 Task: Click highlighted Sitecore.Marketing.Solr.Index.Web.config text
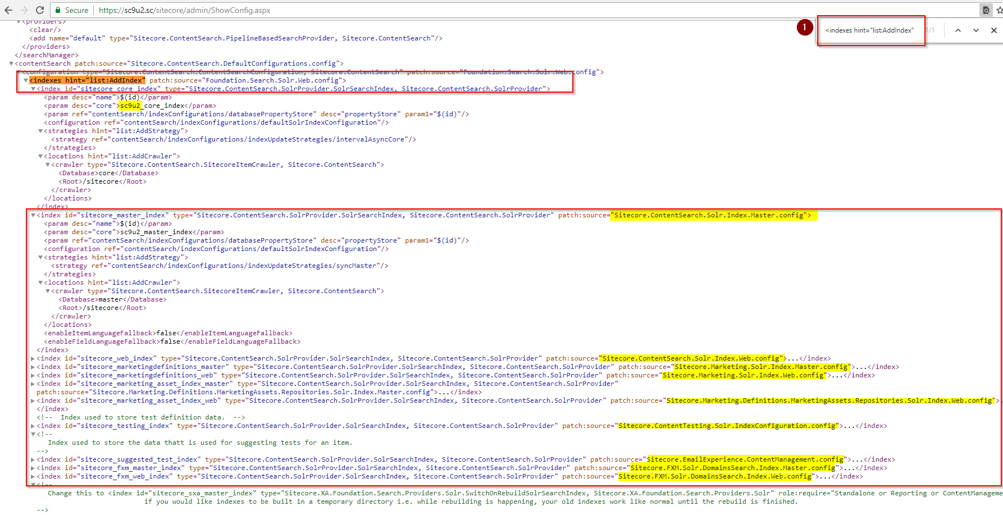[745, 375]
